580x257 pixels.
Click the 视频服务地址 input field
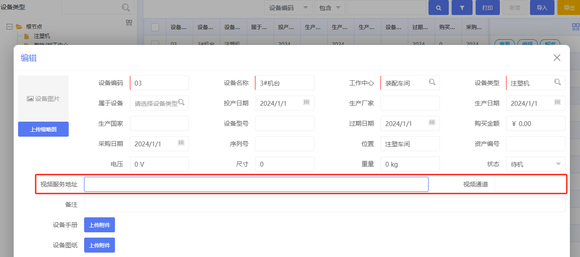click(256, 184)
